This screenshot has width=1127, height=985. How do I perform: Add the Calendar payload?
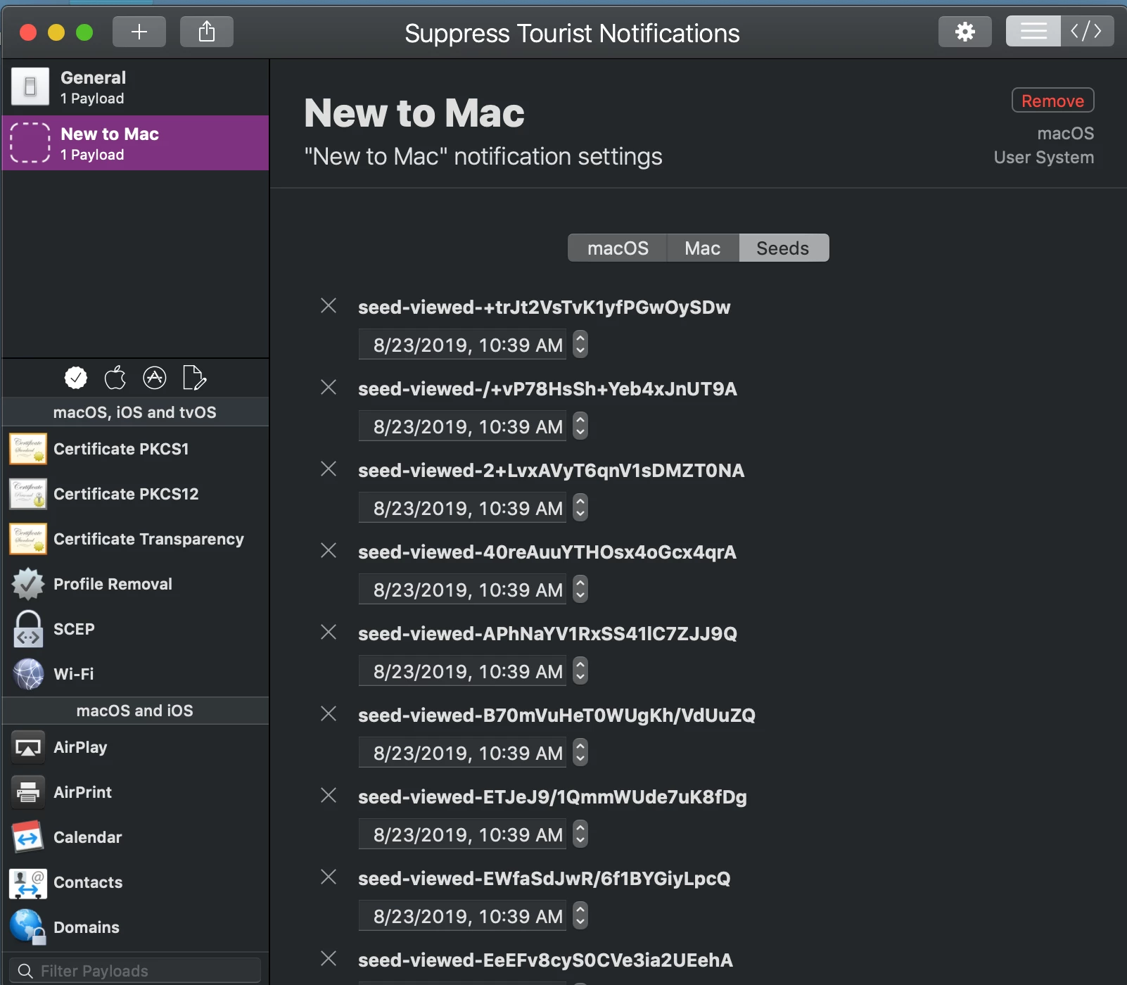[135, 837]
